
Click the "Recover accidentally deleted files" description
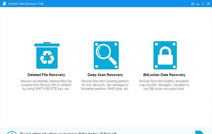pyautogui.click(x=46, y=85)
